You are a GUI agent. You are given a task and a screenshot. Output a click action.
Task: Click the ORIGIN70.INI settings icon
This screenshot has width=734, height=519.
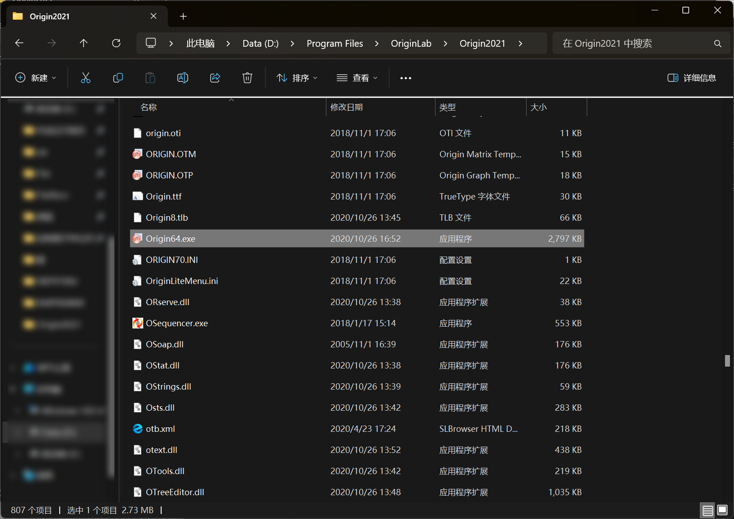click(137, 260)
